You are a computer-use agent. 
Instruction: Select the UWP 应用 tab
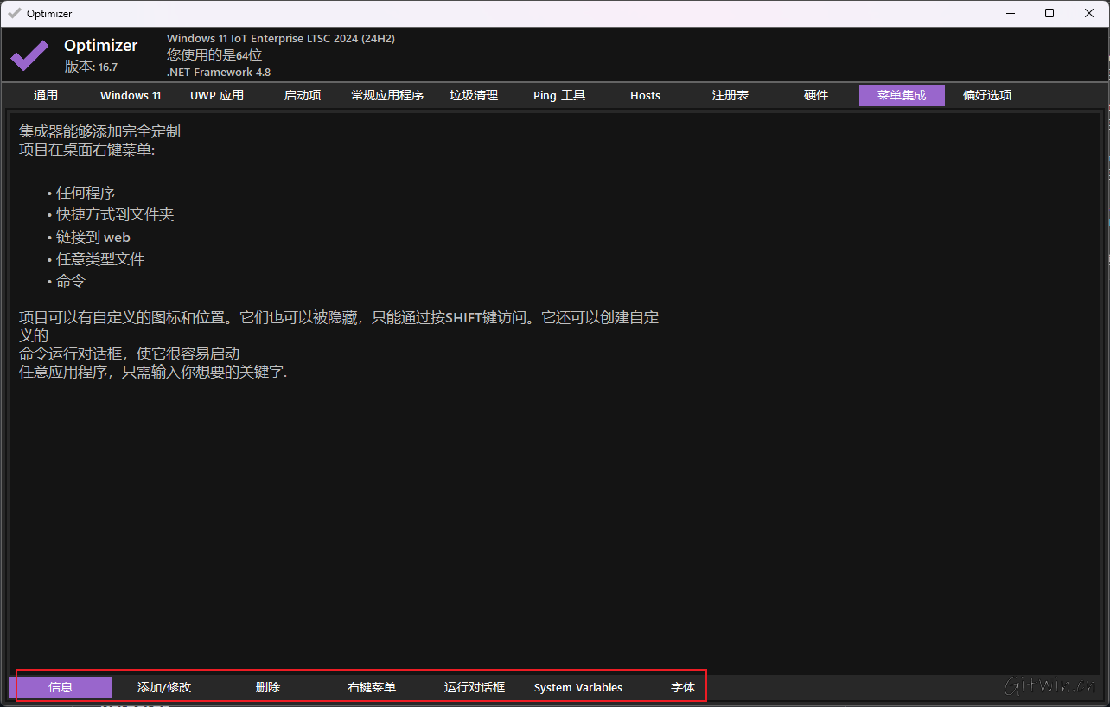pyautogui.click(x=215, y=95)
